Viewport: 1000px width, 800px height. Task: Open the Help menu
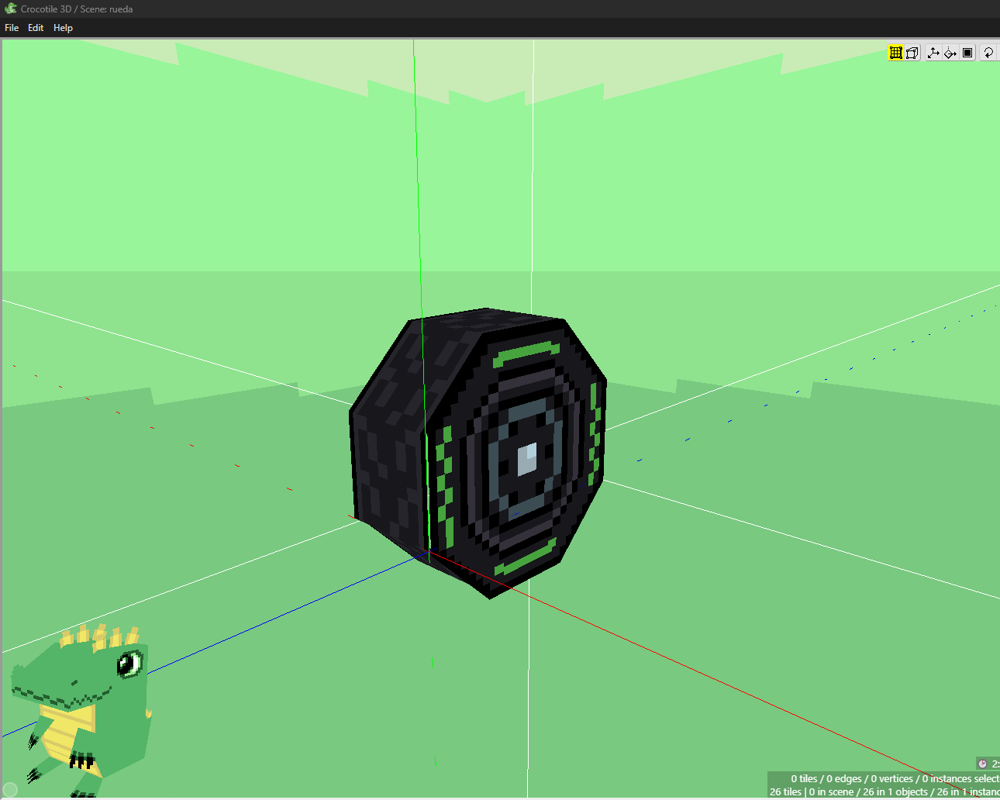[x=63, y=28]
